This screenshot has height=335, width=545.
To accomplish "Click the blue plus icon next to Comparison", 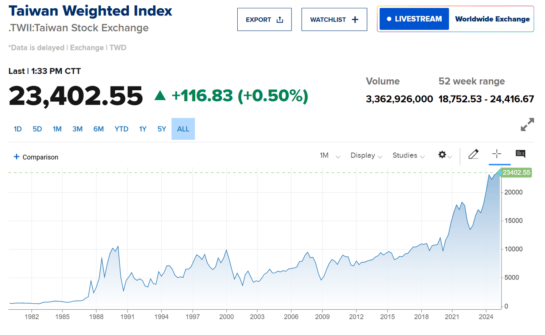I will 16,157.
